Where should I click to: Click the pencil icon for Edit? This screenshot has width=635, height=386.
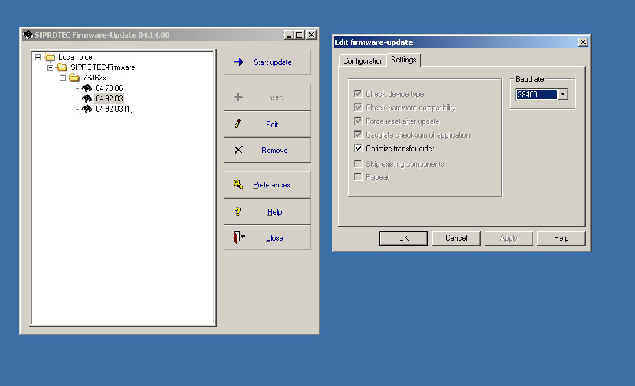pos(238,124)
